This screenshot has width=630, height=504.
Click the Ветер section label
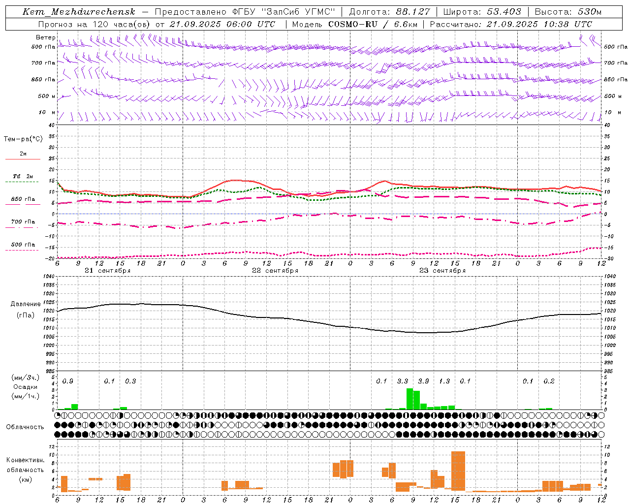pos(45,37)
